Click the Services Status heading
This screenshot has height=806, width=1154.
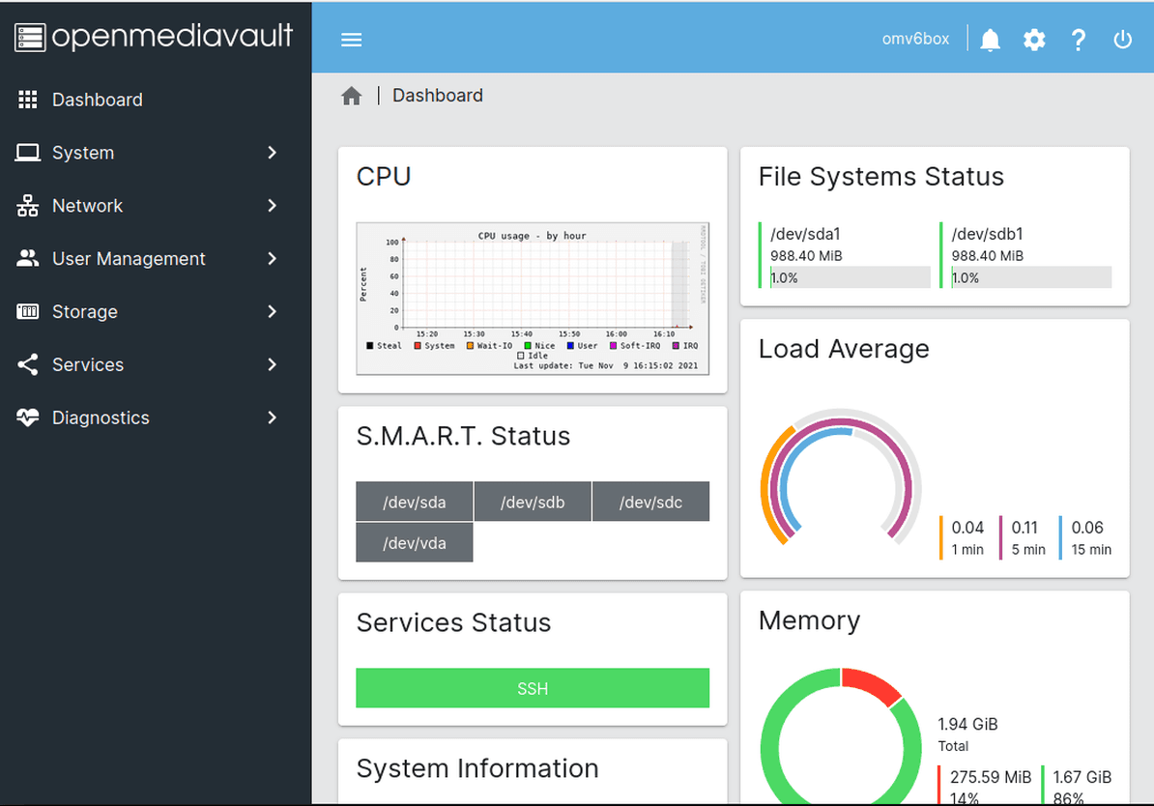click(x=454, y=622)
